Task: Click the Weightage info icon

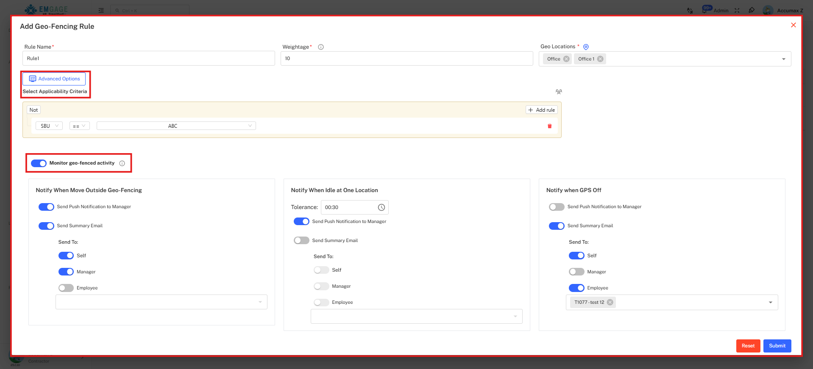Action: (x=321, y=47)
